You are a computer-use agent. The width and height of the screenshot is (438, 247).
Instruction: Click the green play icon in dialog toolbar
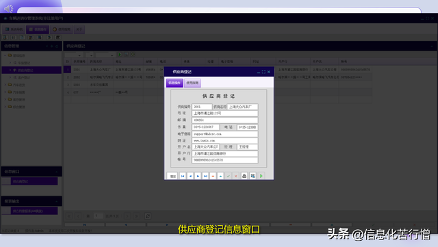point(261,176)
